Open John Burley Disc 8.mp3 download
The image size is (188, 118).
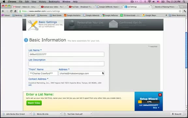[x=16, y=114]
